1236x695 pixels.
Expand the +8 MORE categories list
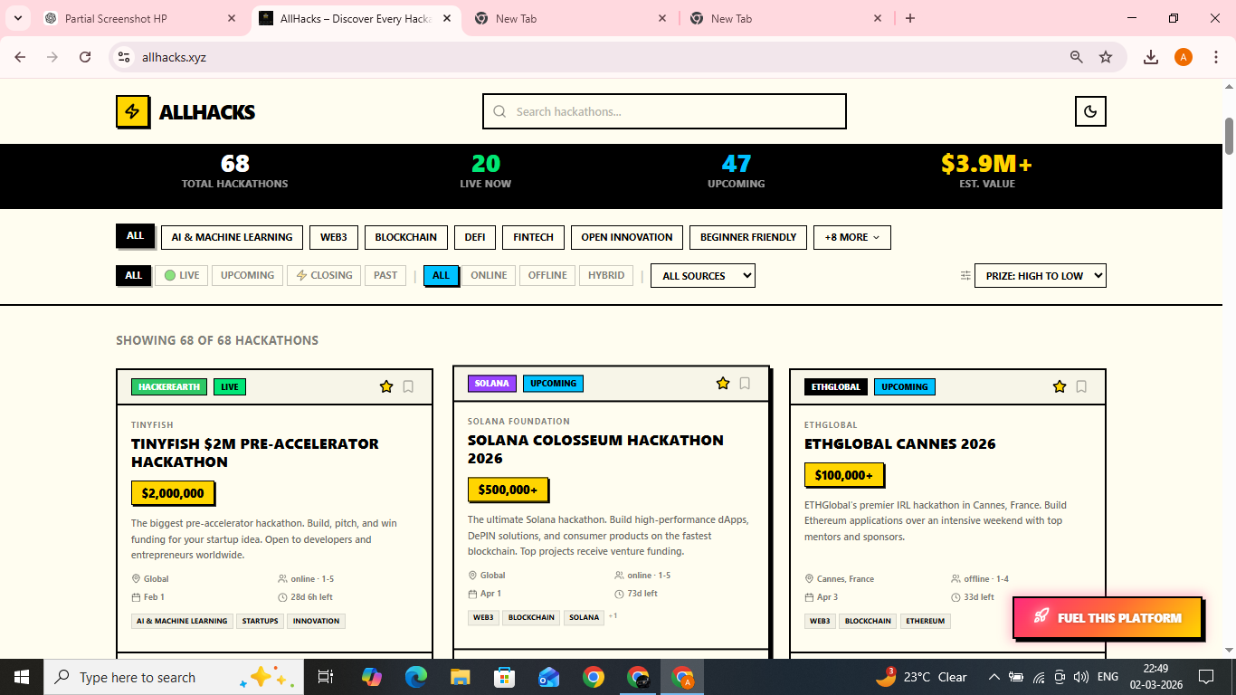point(851,237)
